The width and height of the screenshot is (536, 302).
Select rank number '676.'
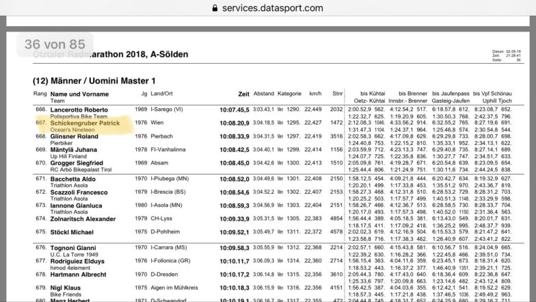pos(41,248)
